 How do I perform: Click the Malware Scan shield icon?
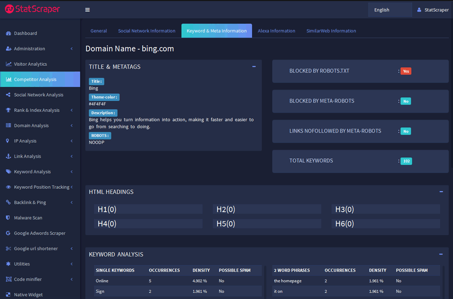tap(8, 217)
